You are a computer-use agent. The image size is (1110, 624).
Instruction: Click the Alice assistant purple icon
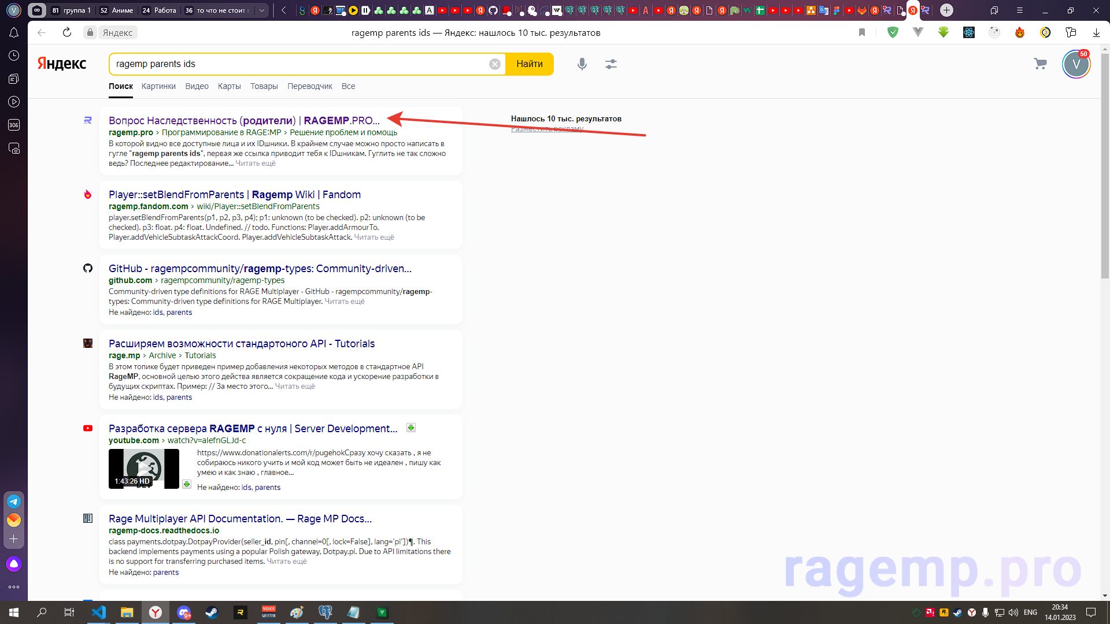click(14, 564)
